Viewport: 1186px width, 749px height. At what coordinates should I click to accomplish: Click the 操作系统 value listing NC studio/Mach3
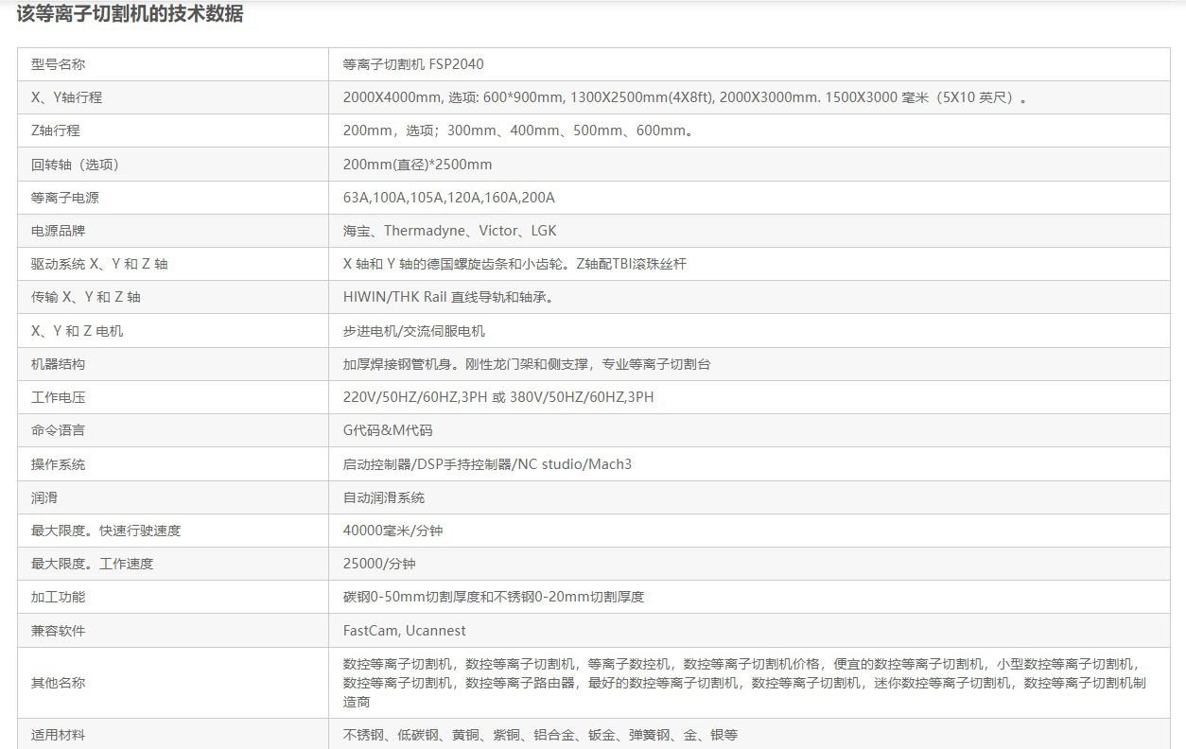coord(487,464)
